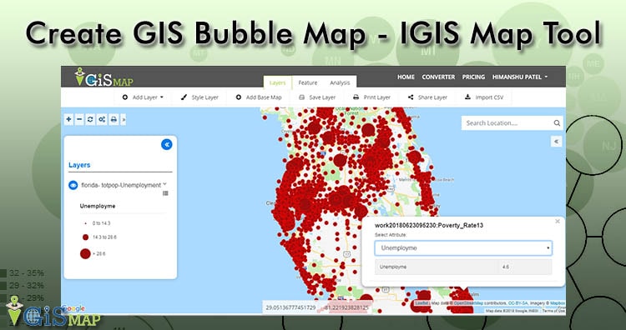Collapse the Layers panel with blue arrow
The image size is (626, 330).
pos(166,144)
